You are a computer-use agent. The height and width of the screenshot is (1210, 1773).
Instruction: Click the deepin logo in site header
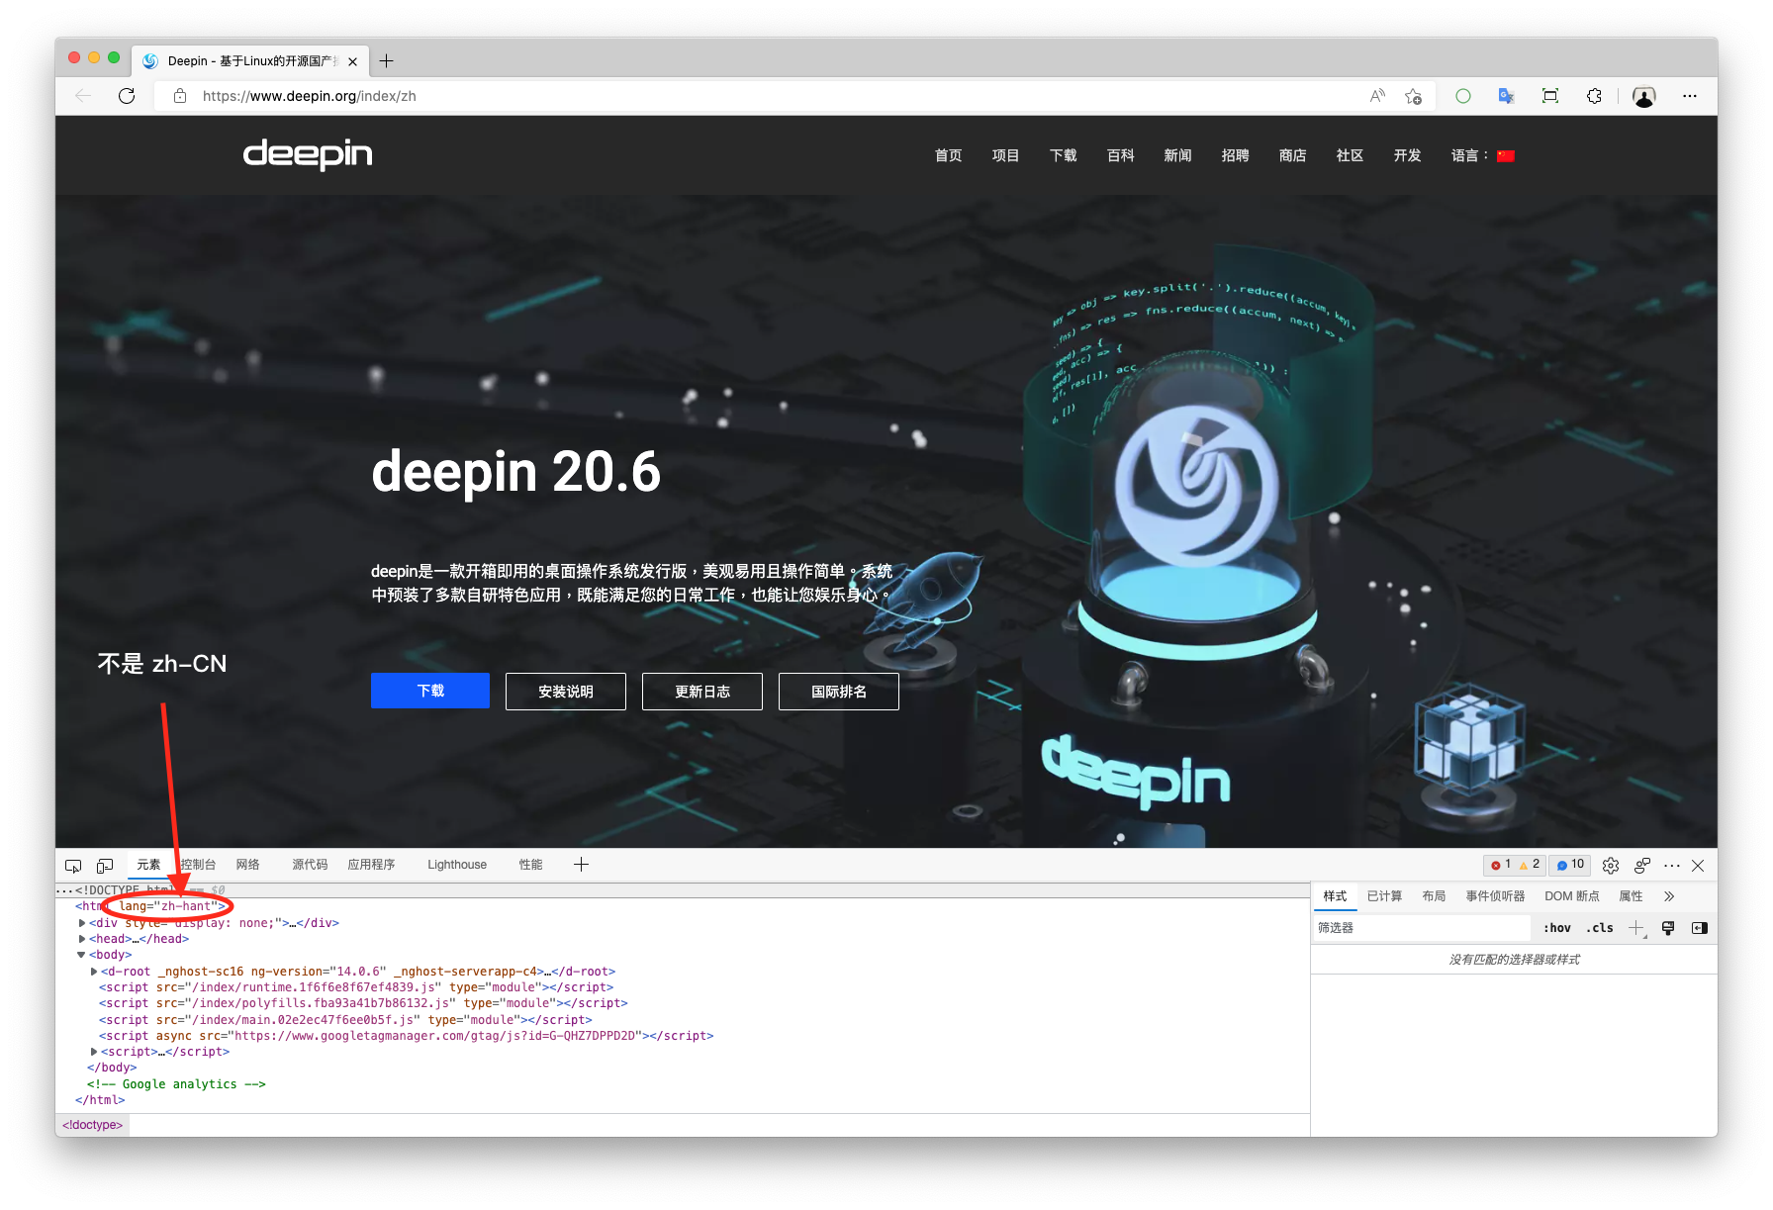tap(308, 154)
